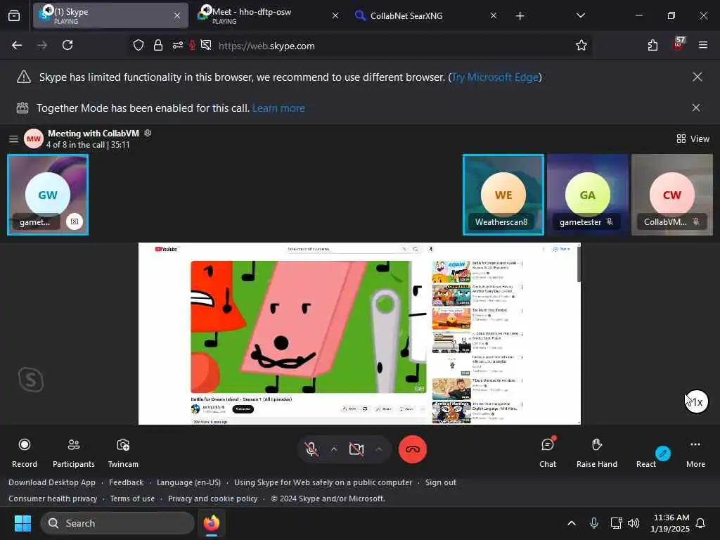720x540 pixels.
Task: Switch to the CollabNet SearXNG tab
Action: tap(426, 15)
